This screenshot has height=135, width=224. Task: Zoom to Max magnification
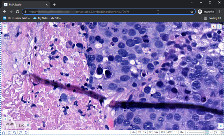pos(182,132)
